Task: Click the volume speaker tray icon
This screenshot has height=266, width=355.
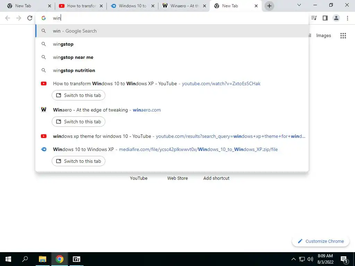Action: 310,259
